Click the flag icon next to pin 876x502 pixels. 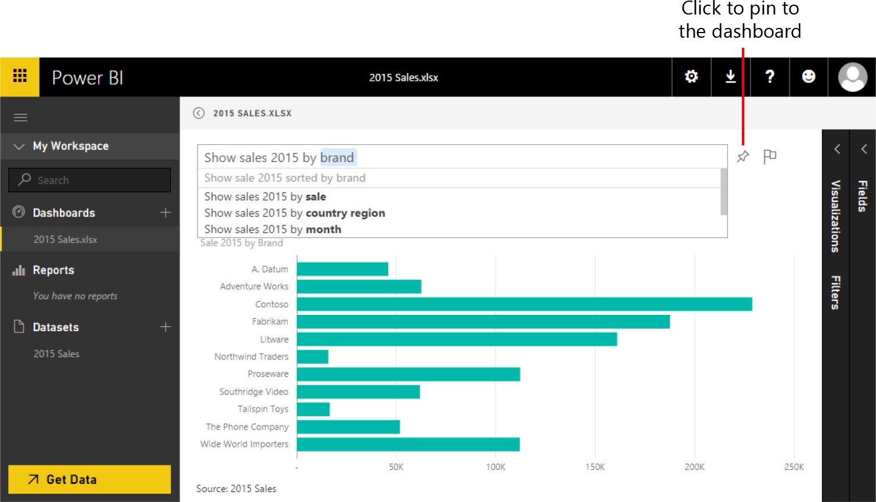click(770, 156)
